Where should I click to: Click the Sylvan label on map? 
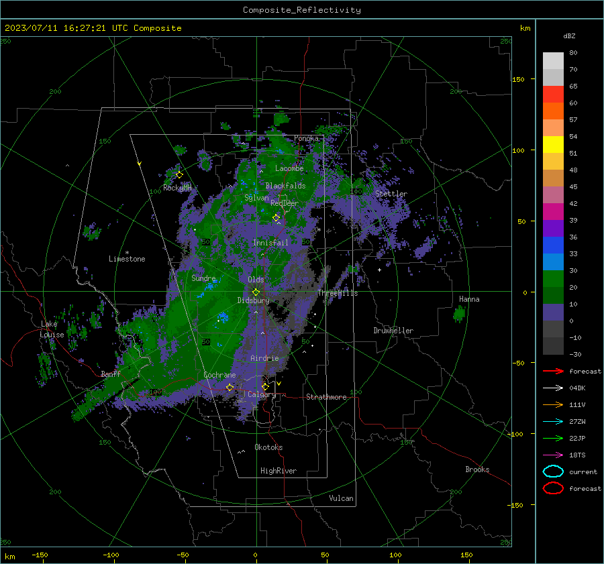[256, 198]
